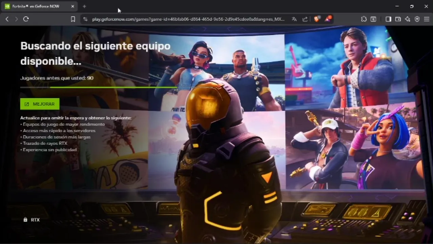Go back to the previous page
Image resolution: width=433 pixels, height=244 pixels.
[x=7, y=19]
